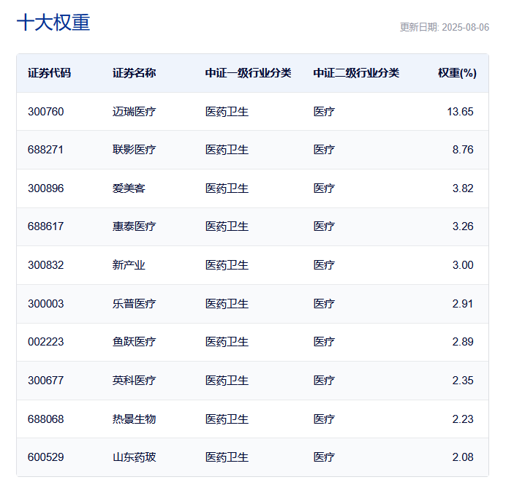The height and width of the screenshot is (496, 514).
Task: Sort by the 权重(%) column header
Action: pos(457,73)
